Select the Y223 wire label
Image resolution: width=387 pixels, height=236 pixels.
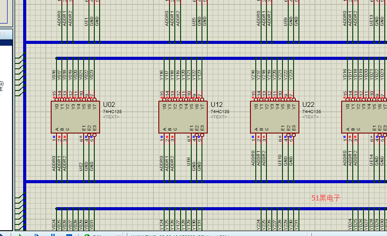point(291,75)
